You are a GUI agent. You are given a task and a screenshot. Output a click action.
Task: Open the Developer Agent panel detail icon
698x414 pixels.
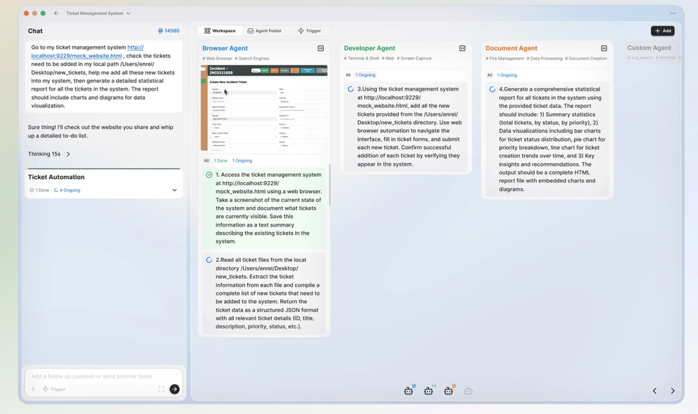pos(462,48)
